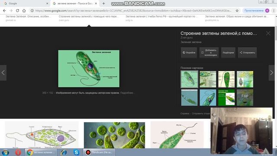The image size is (277, 156).
Task: Open the white euglena diagram search result
Action: pos(42,135)
